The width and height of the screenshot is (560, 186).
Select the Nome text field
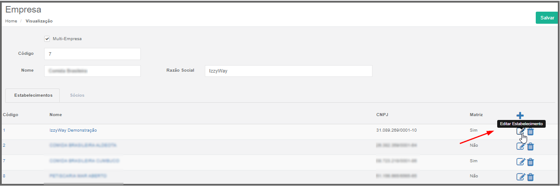(x=92, y=71)
